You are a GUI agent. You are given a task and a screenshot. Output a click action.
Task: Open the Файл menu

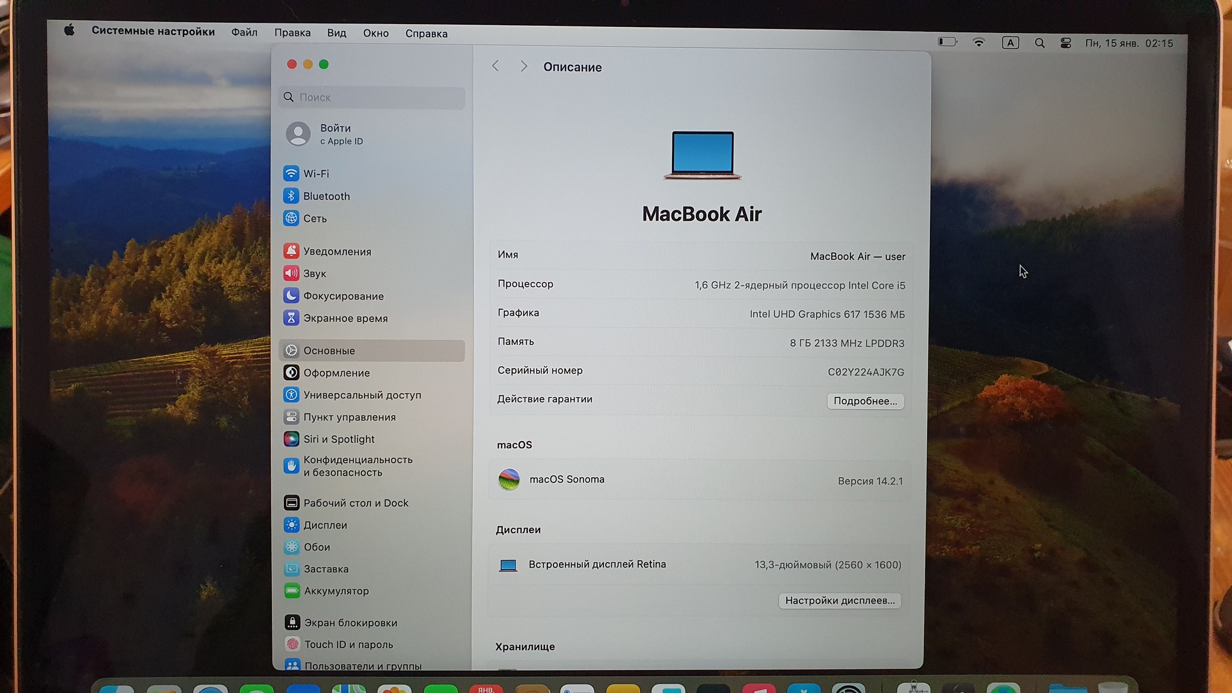tap(244, 32)
